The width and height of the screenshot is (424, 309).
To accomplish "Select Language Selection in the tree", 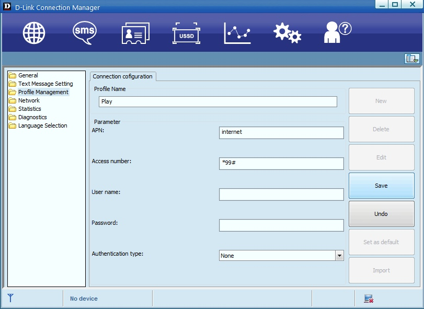I will [43, 125].
